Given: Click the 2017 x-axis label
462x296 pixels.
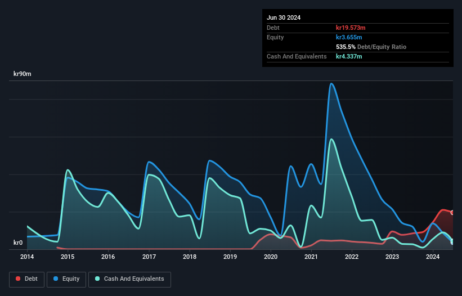Looking at the screenshot, I should (x=149, y=257).
